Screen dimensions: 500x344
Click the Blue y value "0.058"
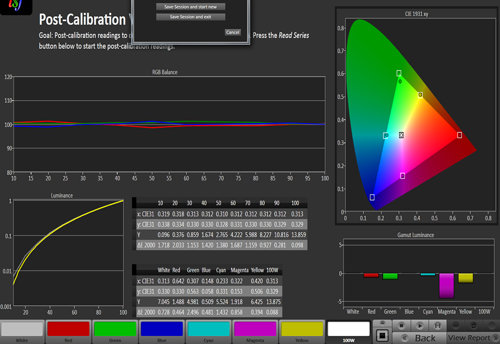208,291
